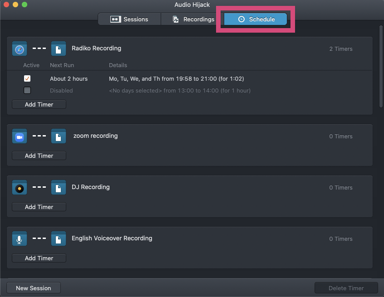
Task: Select the 'Mo, Tu, We, and Th' timer details
Action: 176,79
